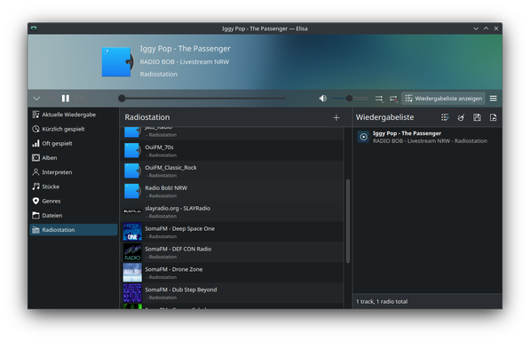Adjust the volume slider
Screen dimensions: 530x342
pyautogui.click(x=350, y=99)
